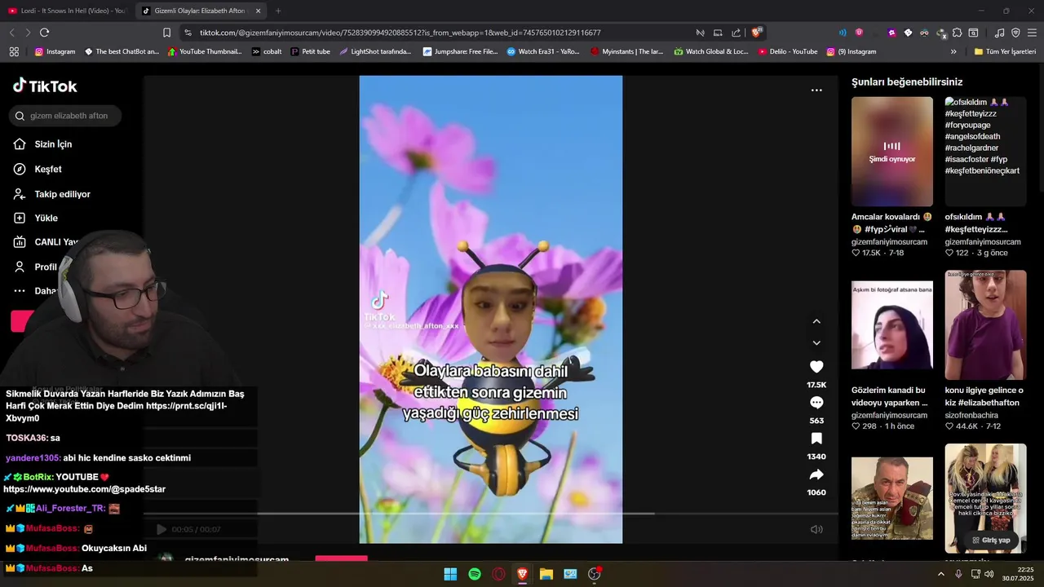Open Yükle upload page
This screenshot has width=1044, height=587.
35,218
